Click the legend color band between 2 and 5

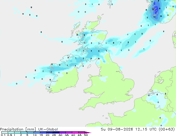coord(24,132)
